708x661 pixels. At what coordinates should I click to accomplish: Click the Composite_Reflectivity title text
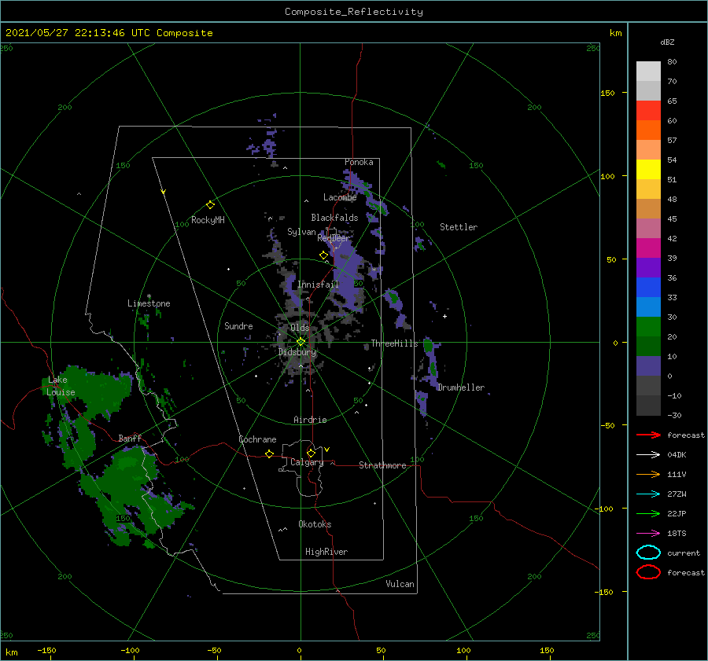tap(353, 12)
